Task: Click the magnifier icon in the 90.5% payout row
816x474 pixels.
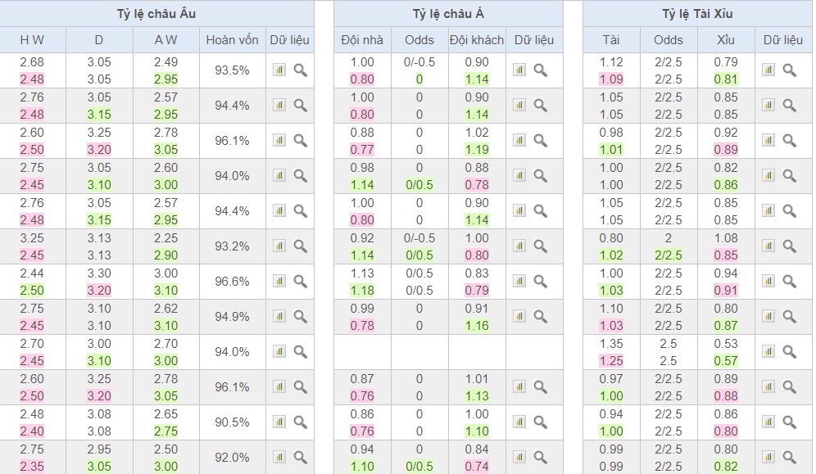Action: point(301,422)
